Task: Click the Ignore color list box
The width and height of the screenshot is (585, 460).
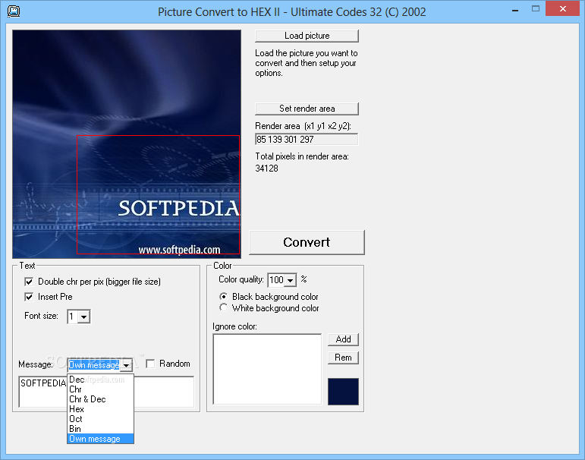Action: [x=267, y=369]
